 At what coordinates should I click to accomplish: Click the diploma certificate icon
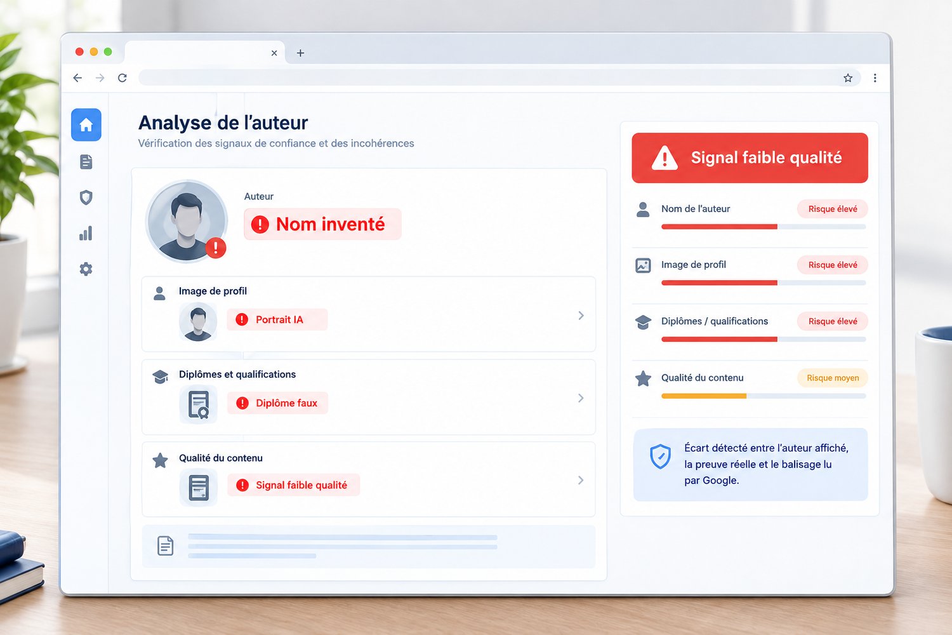pyautogui.click(x=199, y=404)
